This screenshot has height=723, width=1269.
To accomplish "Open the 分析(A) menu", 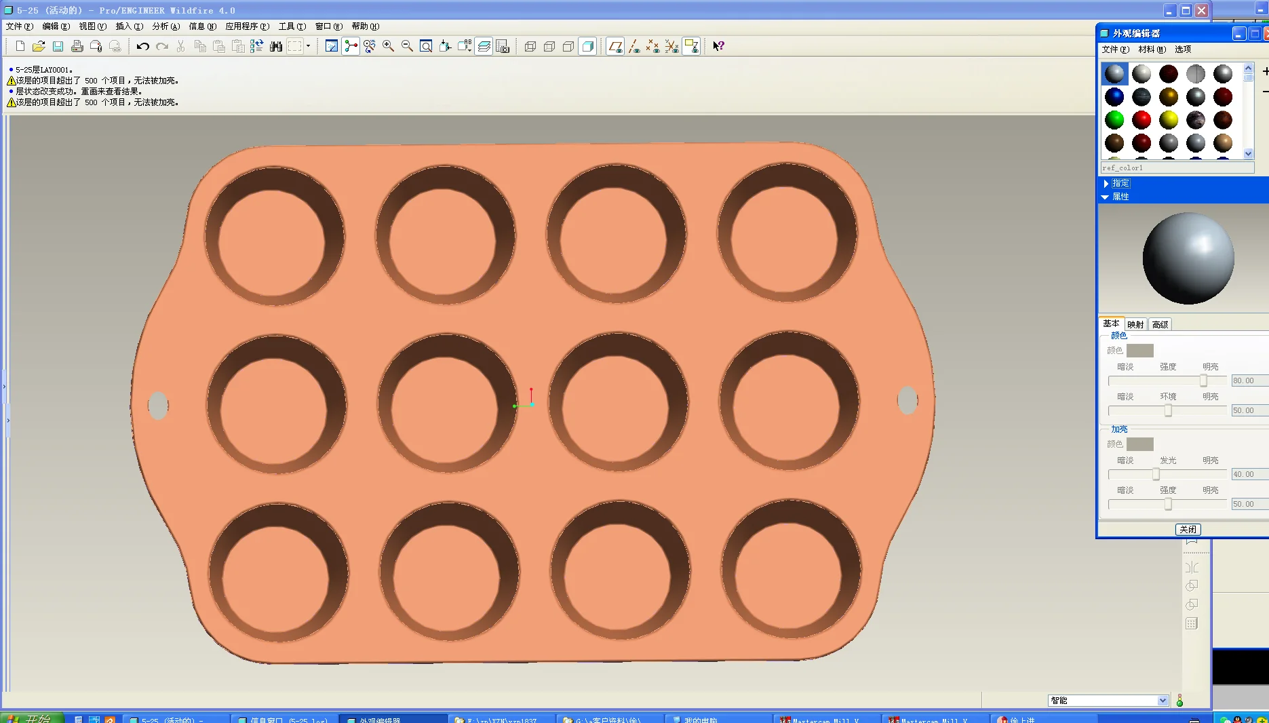I will [165, 26].
